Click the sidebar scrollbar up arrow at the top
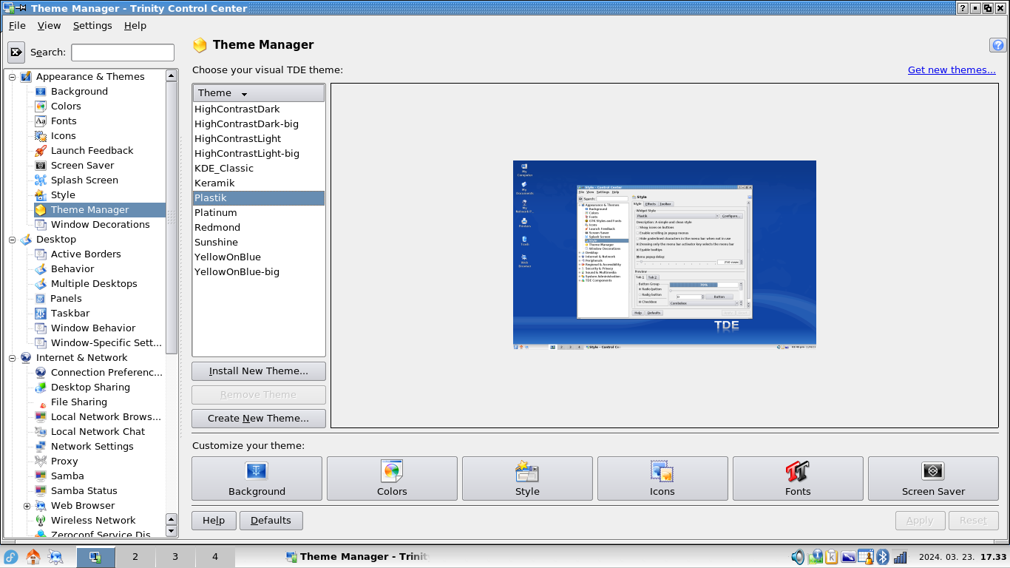This screenshot has width=1010, height=568. [172, 75]
